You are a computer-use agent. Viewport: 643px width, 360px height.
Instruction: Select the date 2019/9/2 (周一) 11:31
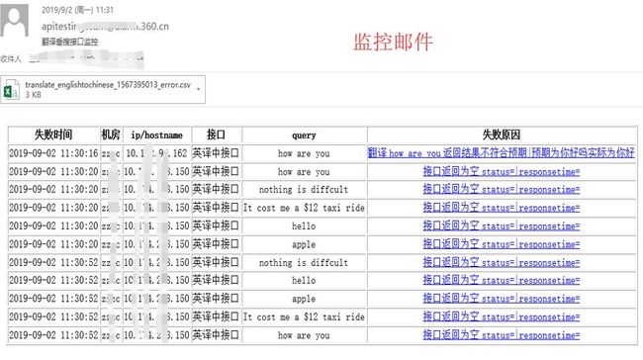[x=77, y=10]
